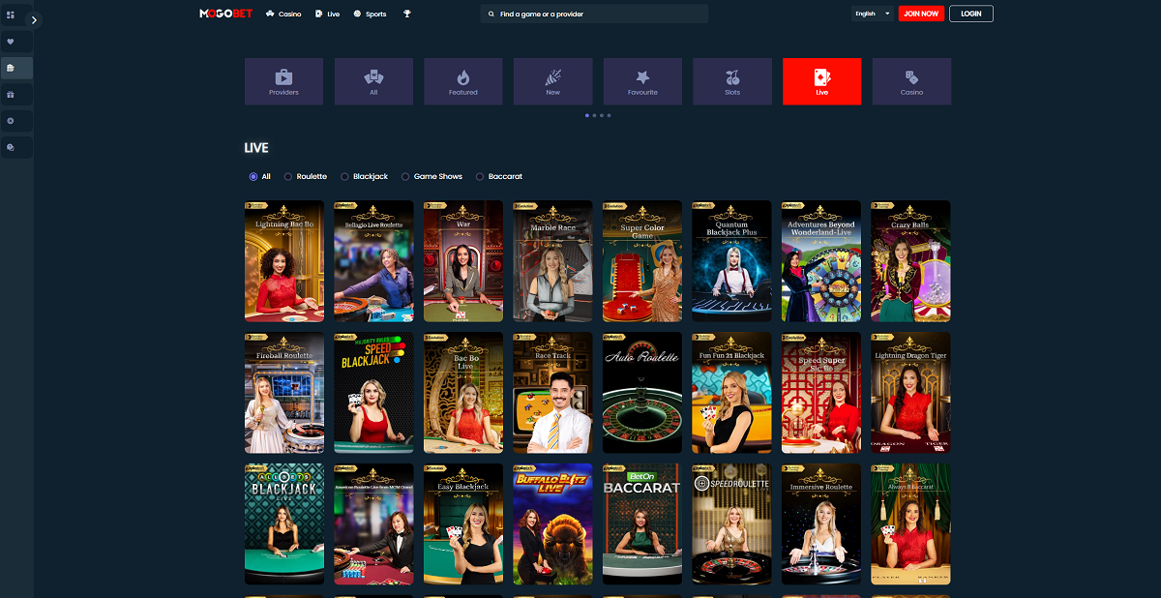1161x598 pixels.
Task: Open the Speed Super Sic Bo game
Action: point(821,393)
